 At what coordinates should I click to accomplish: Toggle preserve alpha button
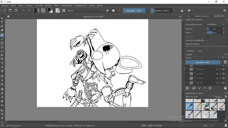[113, 10]
